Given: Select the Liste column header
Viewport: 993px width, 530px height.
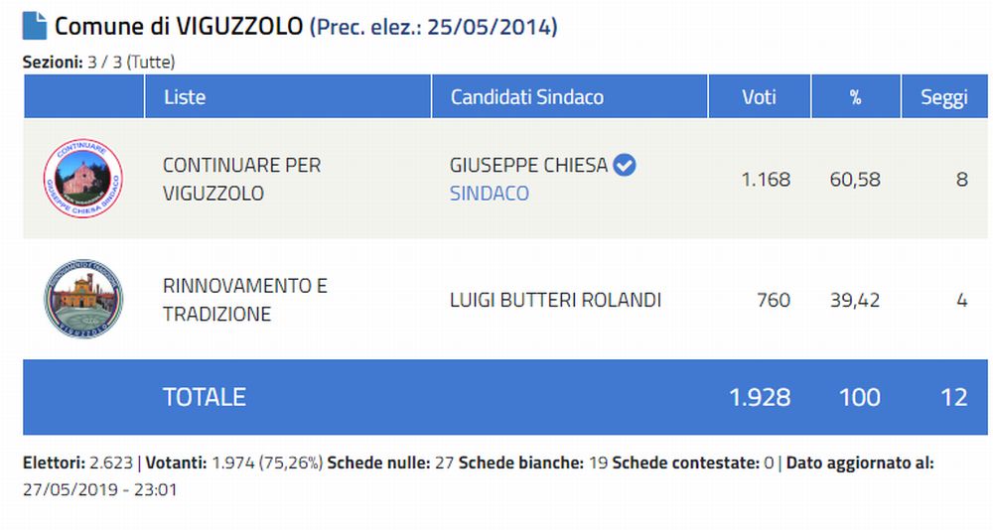Looking at the screenshot, I should click(x=185, y=97).
